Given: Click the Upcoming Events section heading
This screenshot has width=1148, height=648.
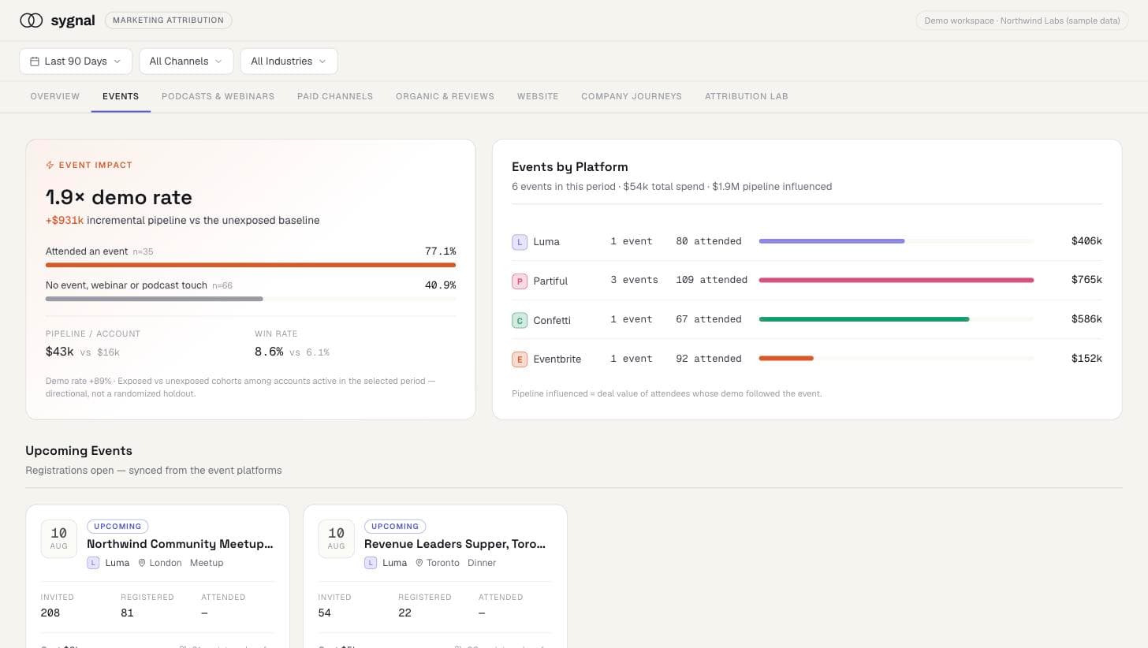Looking at the screenshot, I should pos(79,451).
